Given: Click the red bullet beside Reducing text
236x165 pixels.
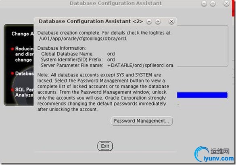Looking at the screenshot, I should coord(13,49).
